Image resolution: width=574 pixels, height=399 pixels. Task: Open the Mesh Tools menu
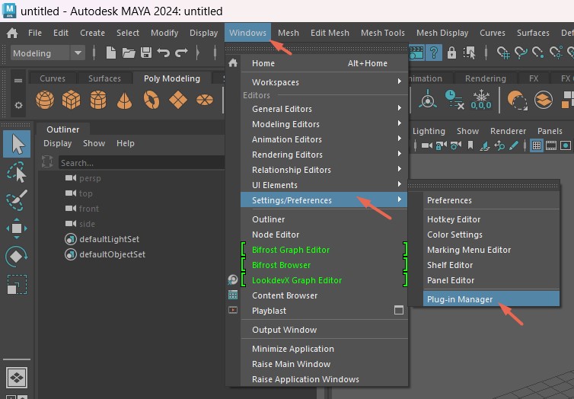[383, 33]
